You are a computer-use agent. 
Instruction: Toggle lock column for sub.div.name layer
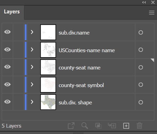(18, 32)
